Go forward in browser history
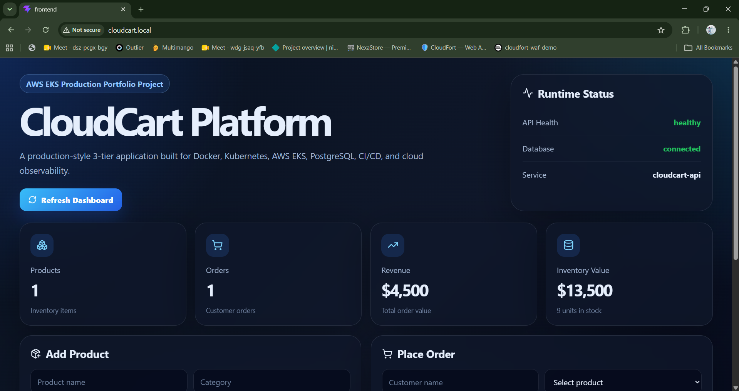 (28, 30)
